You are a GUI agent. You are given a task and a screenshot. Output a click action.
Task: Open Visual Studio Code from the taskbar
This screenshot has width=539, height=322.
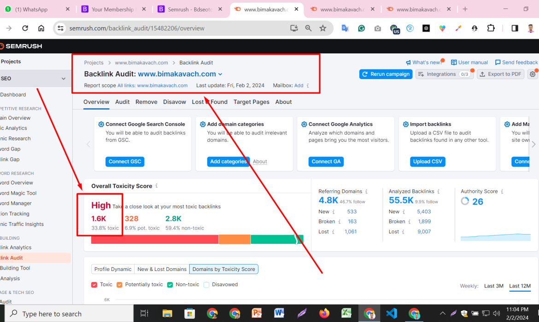click(x=392, y=313)
